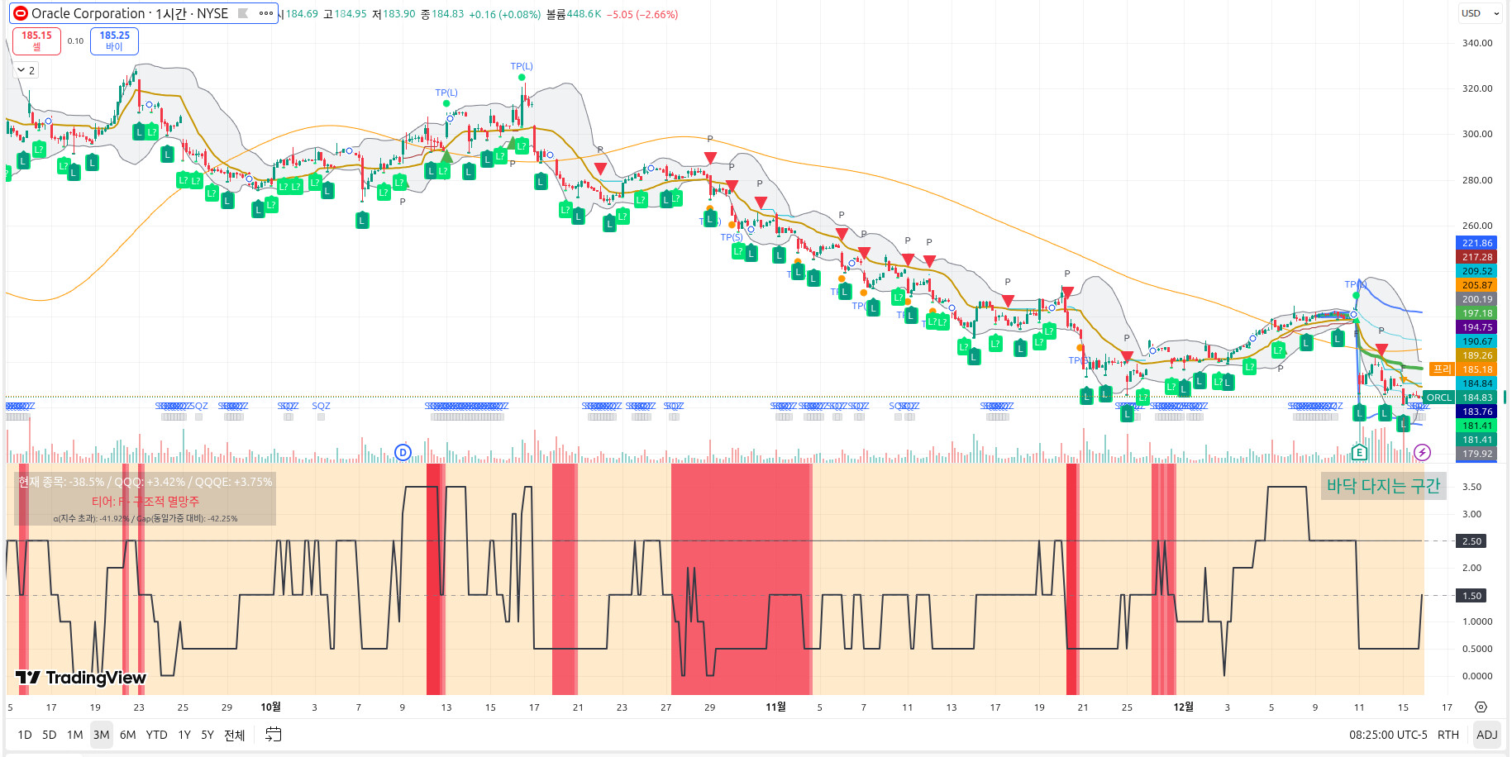Click the 194.75 purple price label
The width and height of the screenshot is (1512, 757).
[1476, 327]
